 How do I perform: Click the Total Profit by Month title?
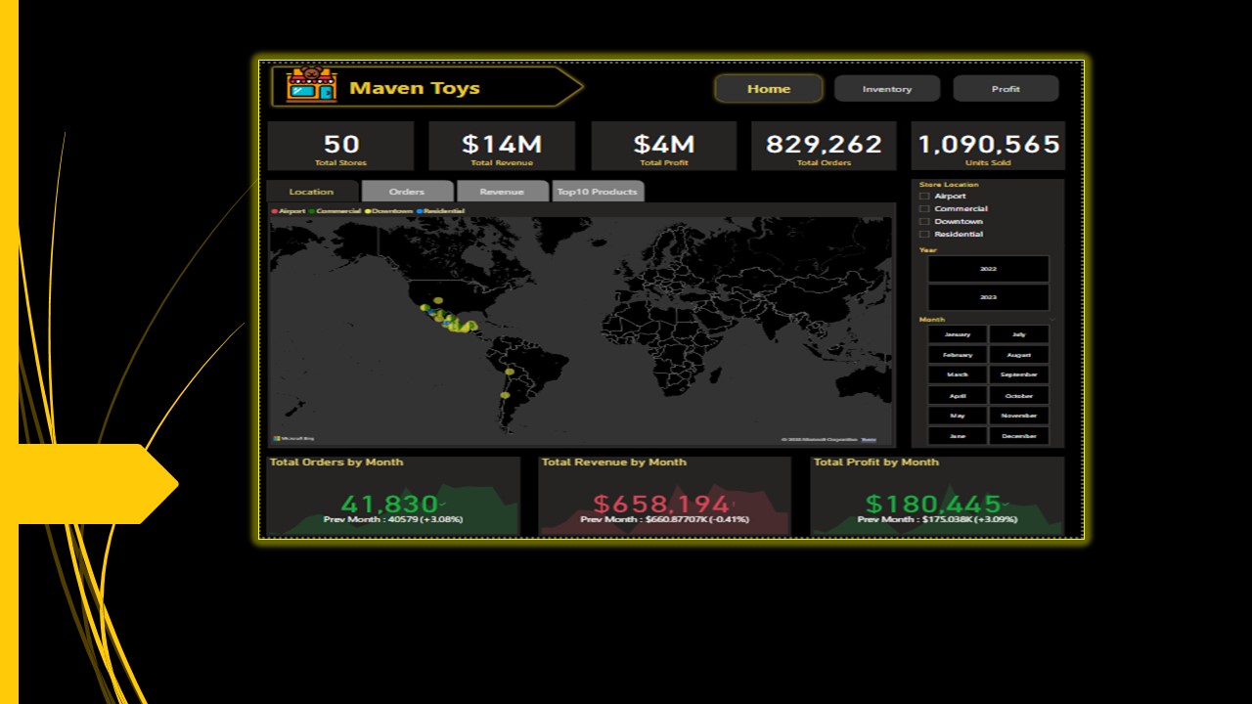click(x=876, y=462)
